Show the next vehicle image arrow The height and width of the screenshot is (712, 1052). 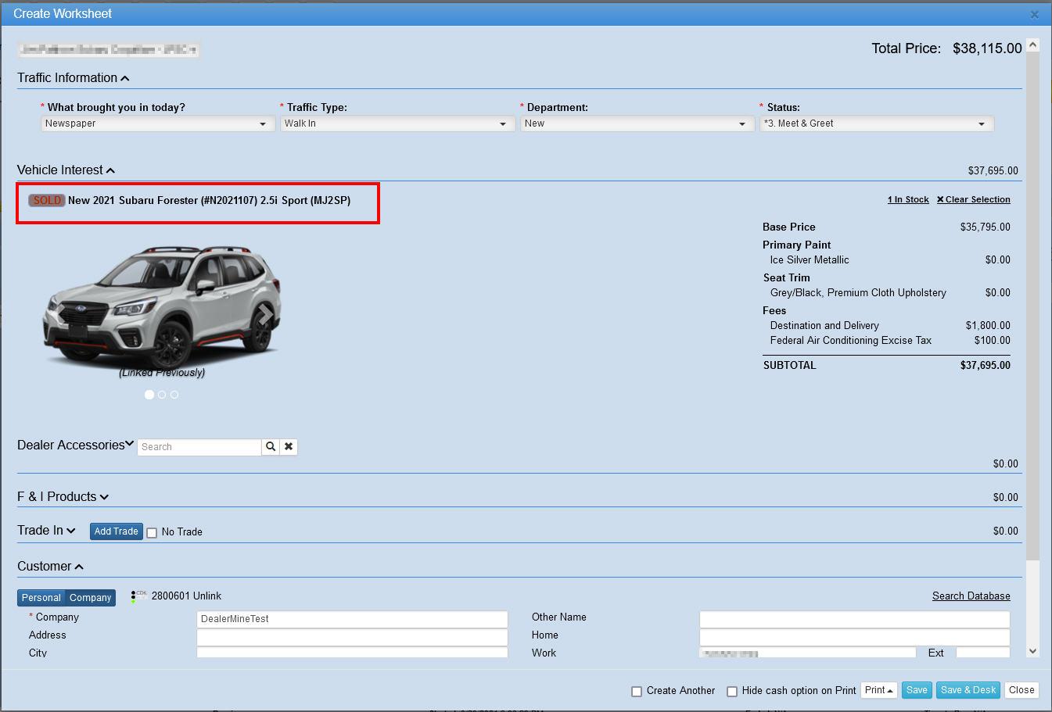(x=265, y=314)
